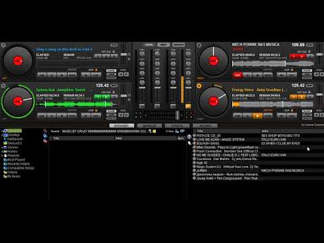Click the green waveform overview on Galera deck
Screen dimensions: 324x243
[x=78, y=105]
